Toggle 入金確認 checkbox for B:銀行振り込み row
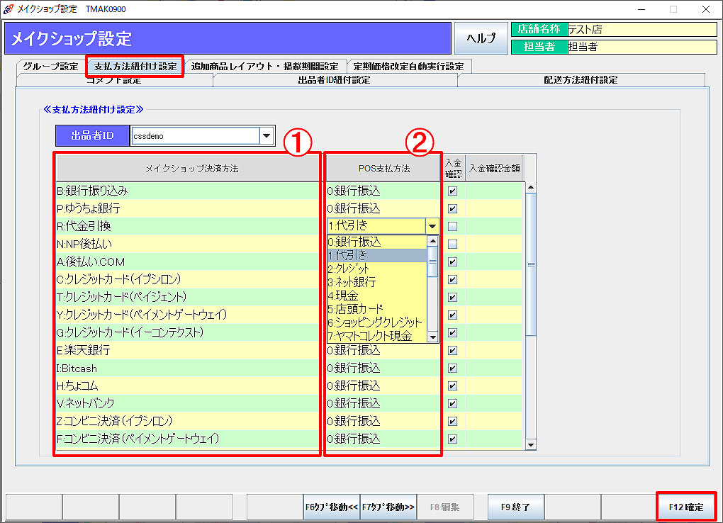The image size is (723, 523). click(452, 191)
